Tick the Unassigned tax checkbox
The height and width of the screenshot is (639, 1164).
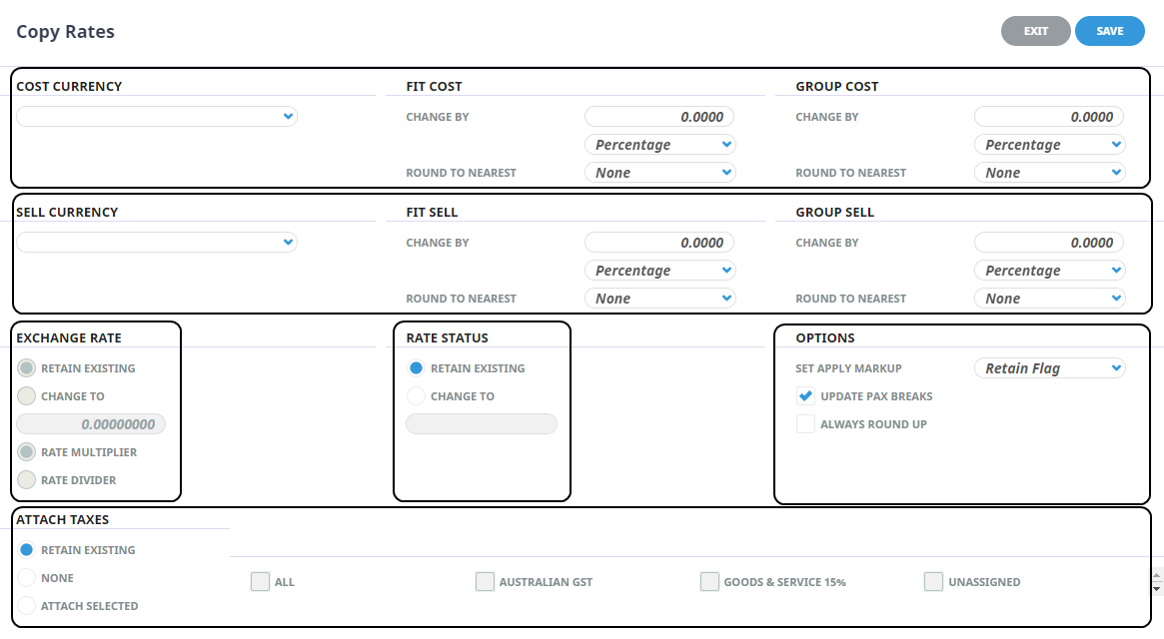933,582
